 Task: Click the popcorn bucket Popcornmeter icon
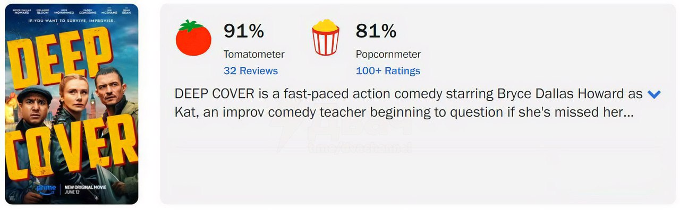pyautogui.click(x=326, y=37)
